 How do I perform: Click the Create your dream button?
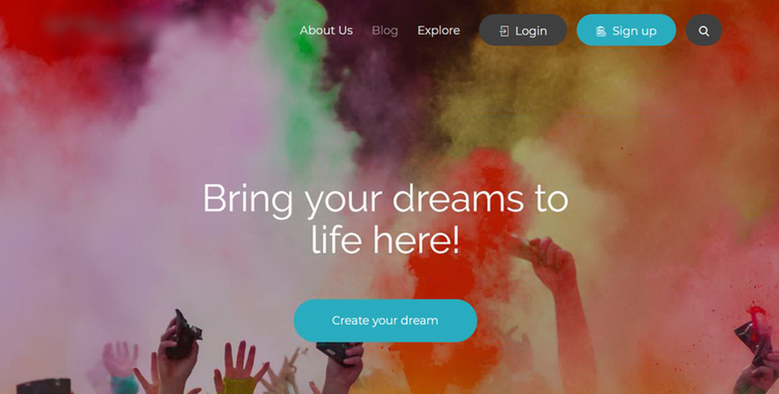pyautogui.click(x=385, y=320)
